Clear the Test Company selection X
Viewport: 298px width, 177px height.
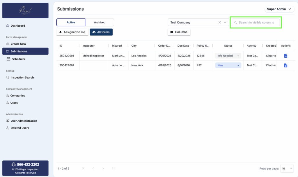coord(220,23)
